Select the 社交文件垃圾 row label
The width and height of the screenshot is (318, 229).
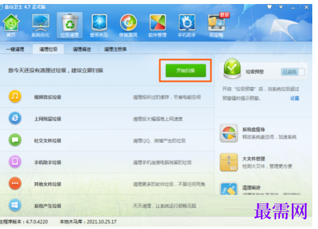(x=48, y=141)
